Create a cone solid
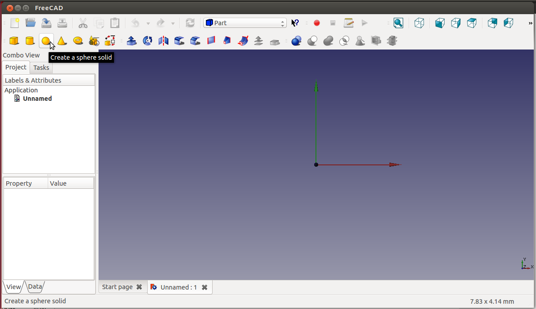 point(62,41)
